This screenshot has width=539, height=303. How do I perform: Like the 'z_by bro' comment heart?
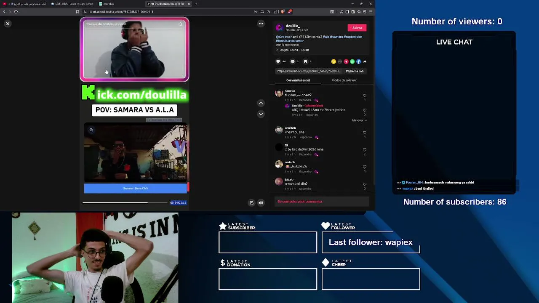pyautogui.click(x=365, y=150)
